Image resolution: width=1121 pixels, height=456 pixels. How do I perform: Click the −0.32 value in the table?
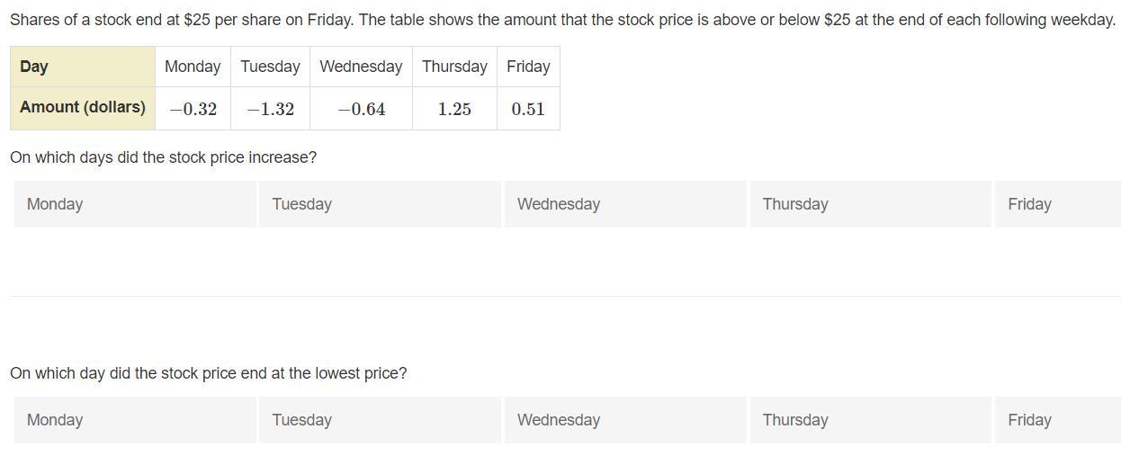(x=193, y=109)
